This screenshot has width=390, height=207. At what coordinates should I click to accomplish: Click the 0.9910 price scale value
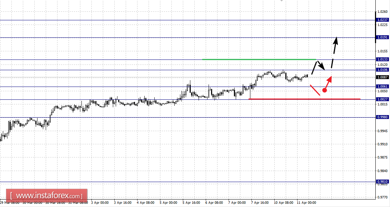(x=382, y=144)
